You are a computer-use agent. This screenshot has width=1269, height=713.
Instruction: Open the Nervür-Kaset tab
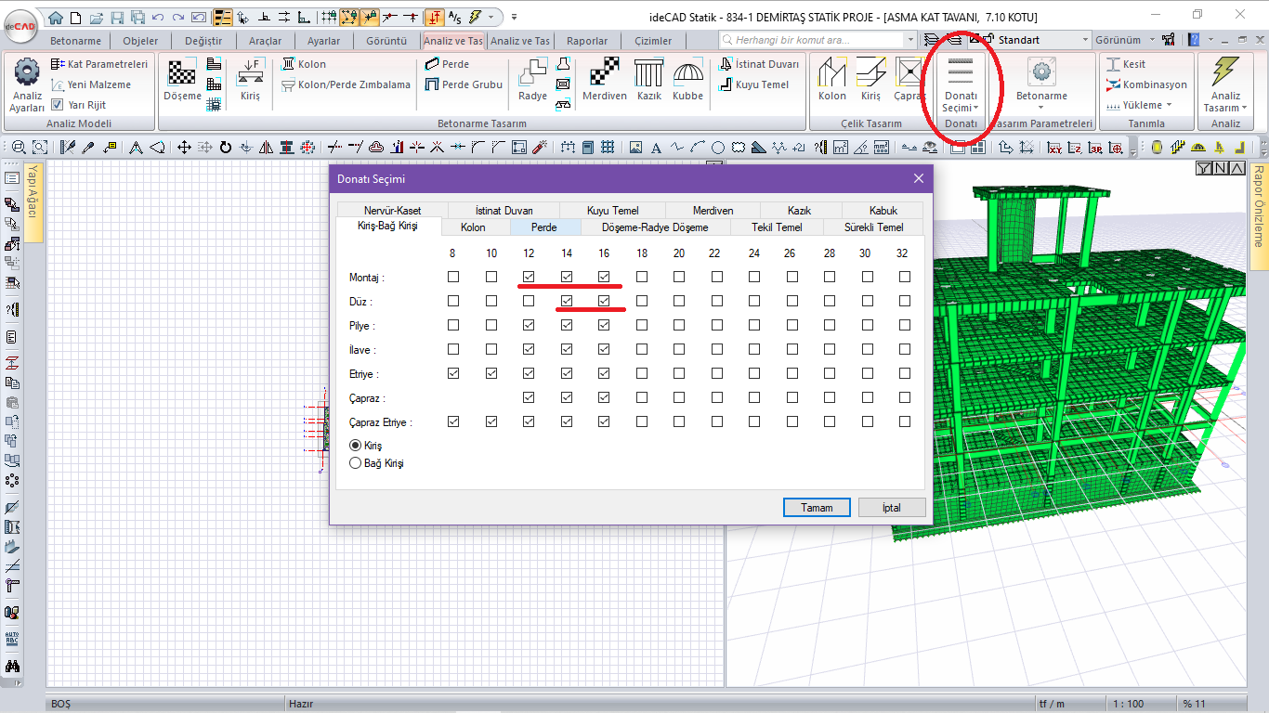point(392,211)
